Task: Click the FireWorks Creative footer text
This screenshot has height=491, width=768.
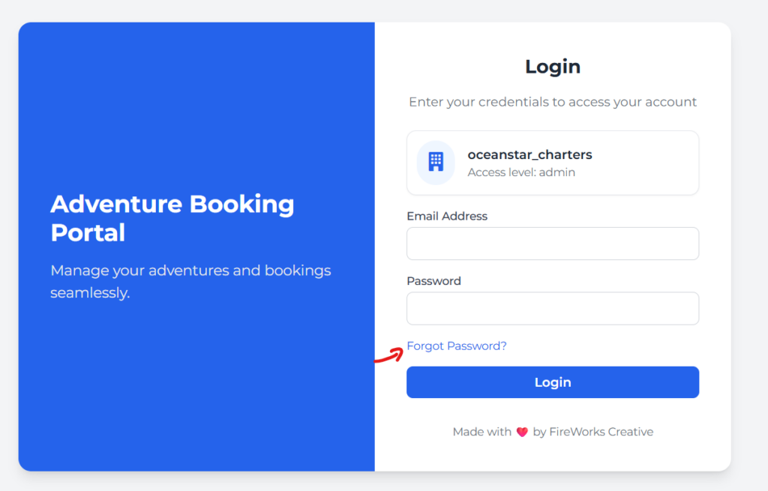Action: (x=601, y=432)
